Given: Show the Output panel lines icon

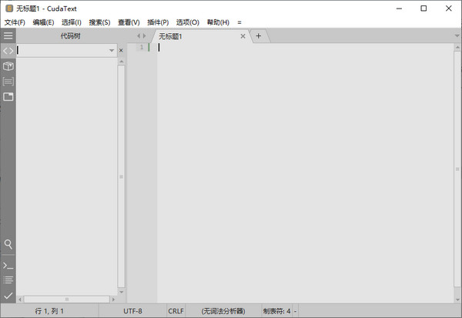Looking at the screenshot, I should point(8,280).
